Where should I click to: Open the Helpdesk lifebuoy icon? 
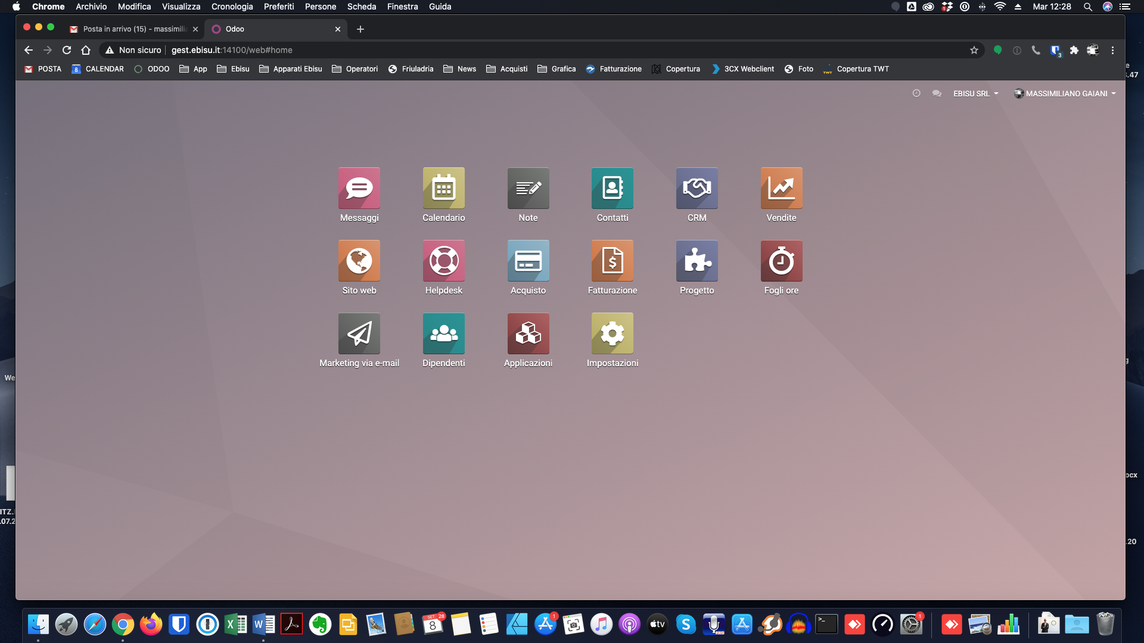[443, 261]
